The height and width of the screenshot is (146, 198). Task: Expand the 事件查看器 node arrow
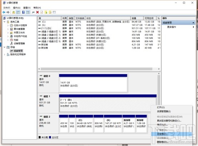(8, 29)
